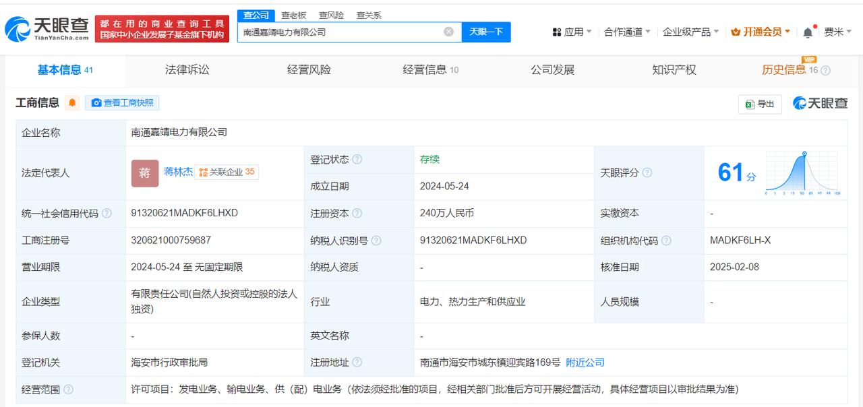The width and height of the screenshot is (863, 407).
Task: Click the TianYanCha logo at top left
Action: (47, 29)
